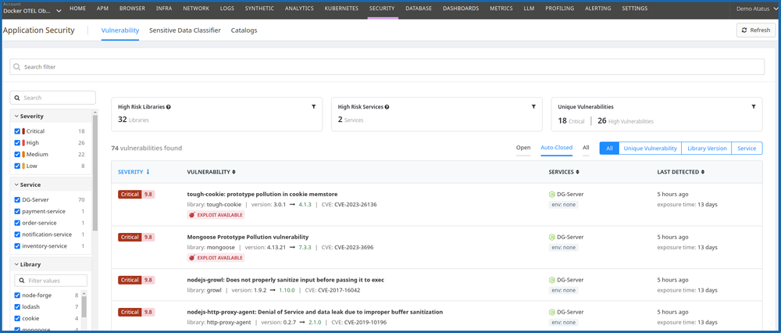Sort by the Last Detected column icon
Image resolution: width=781 pixels, height=333 pixels.
coord(704,172)
